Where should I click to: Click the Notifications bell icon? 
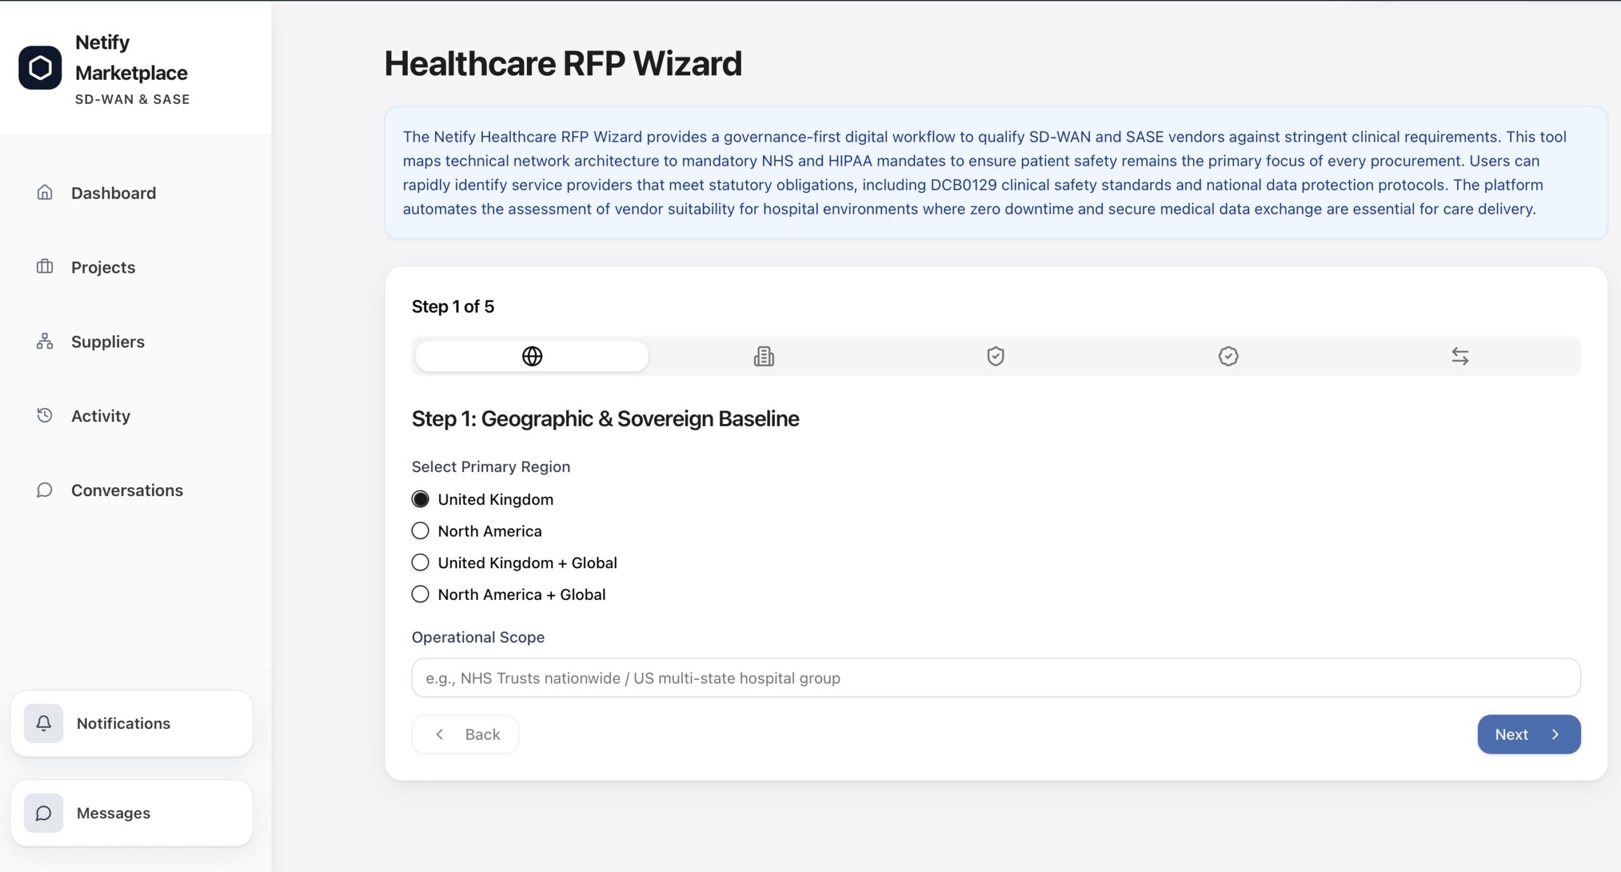(x=44, y=723)
